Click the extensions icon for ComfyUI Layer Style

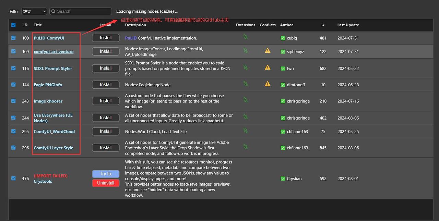pyautogui.click(x=246, y=147)
